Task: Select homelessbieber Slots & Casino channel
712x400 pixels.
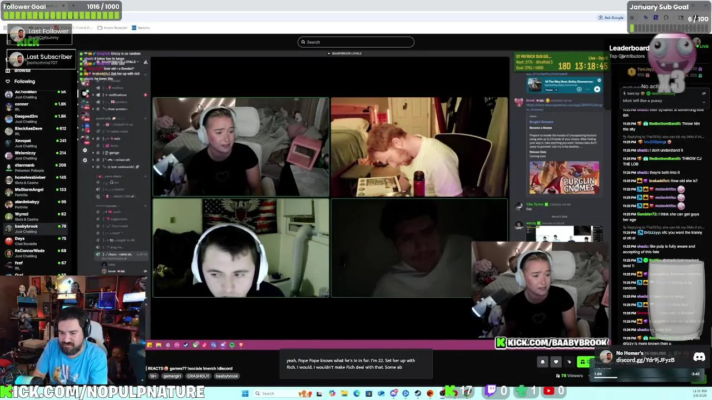Action: [x=34, y=179]
